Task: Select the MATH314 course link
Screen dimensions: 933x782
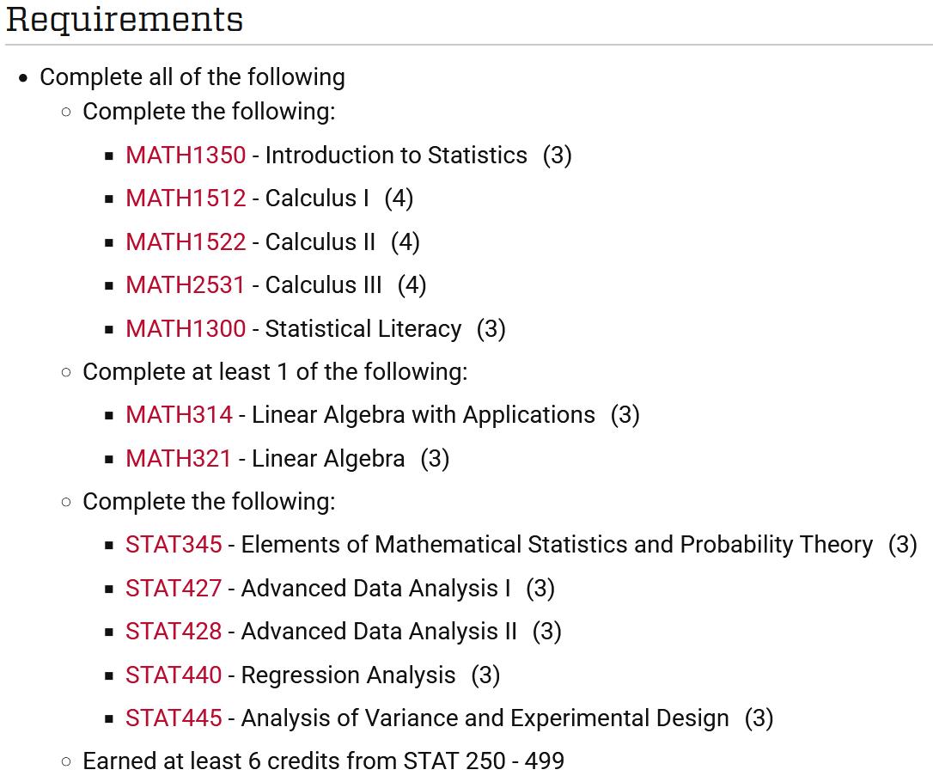Action: pyautogui.click(x=179, y=415)
